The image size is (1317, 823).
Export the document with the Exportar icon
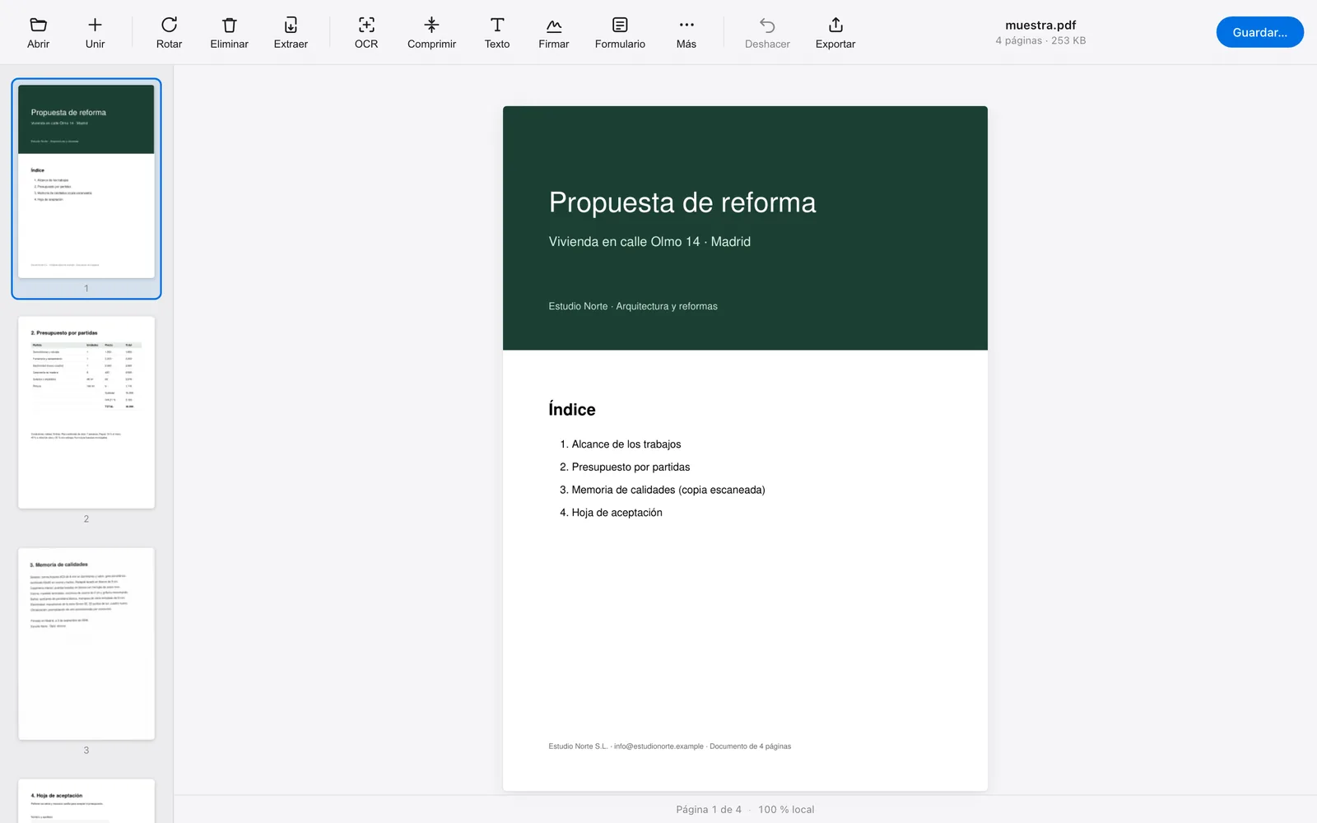(835, 26)
